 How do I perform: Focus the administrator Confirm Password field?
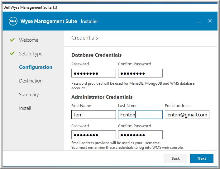(x=140, y=135)
